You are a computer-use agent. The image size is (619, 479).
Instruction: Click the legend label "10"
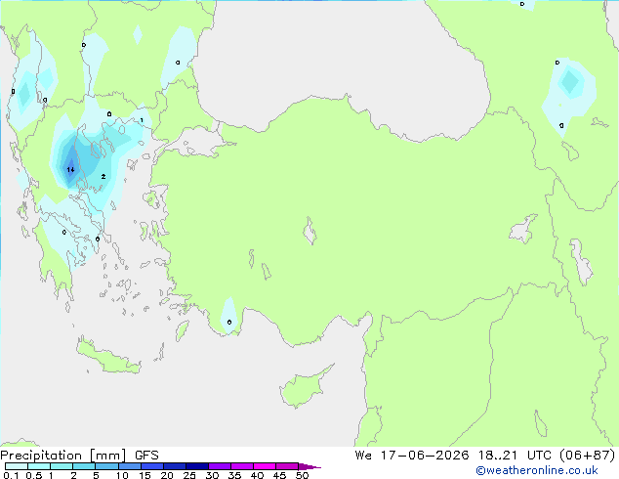coord(122,475)
